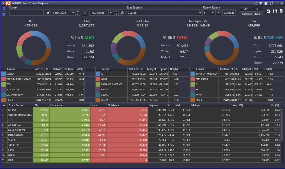Open the blue hamburger list icon
This screenshot has width=285, height=169.
tap(4, 14)
